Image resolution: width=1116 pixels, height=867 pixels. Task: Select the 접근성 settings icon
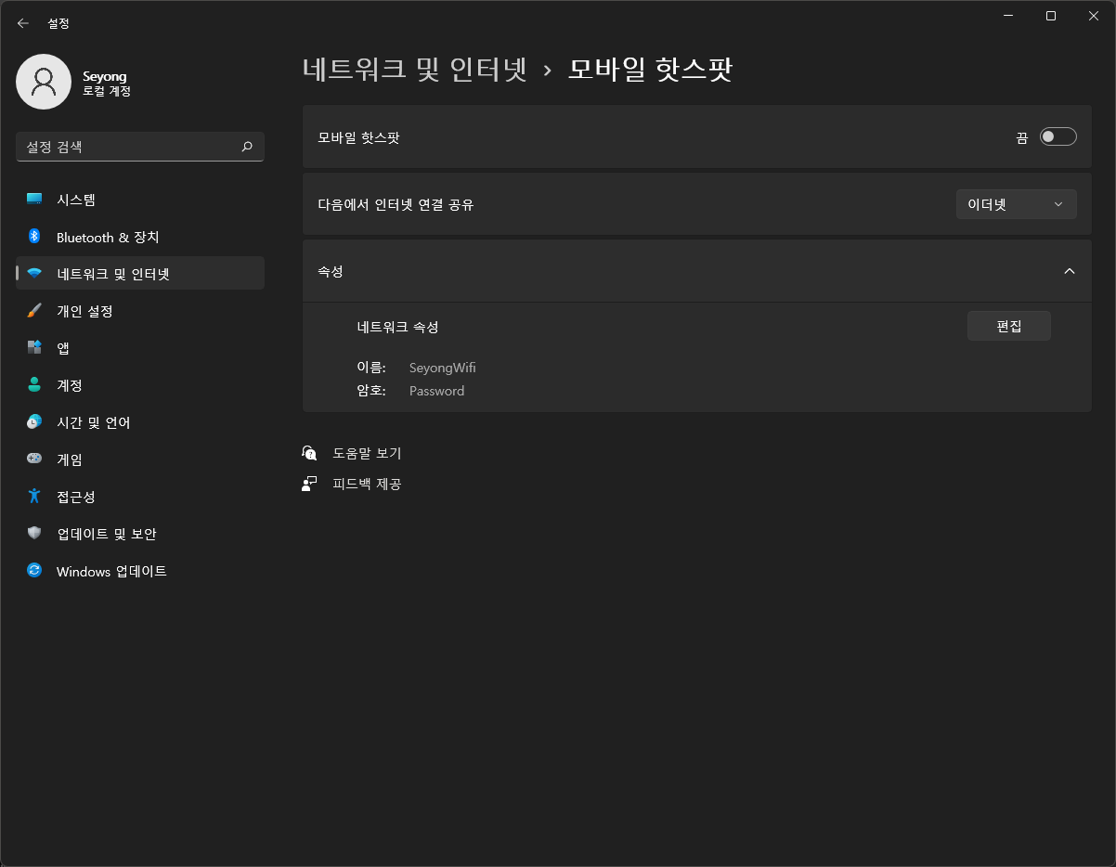(34, 496)
